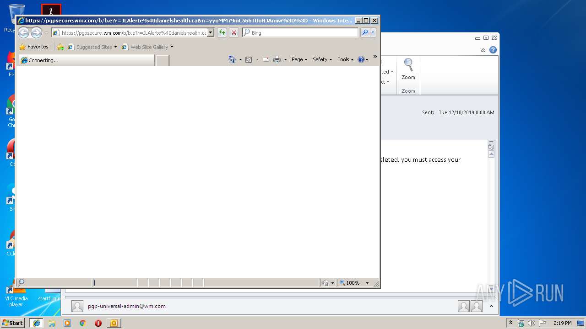Collapse the People Pane with the caret
The image size is (586, 329).
[491, 306]
